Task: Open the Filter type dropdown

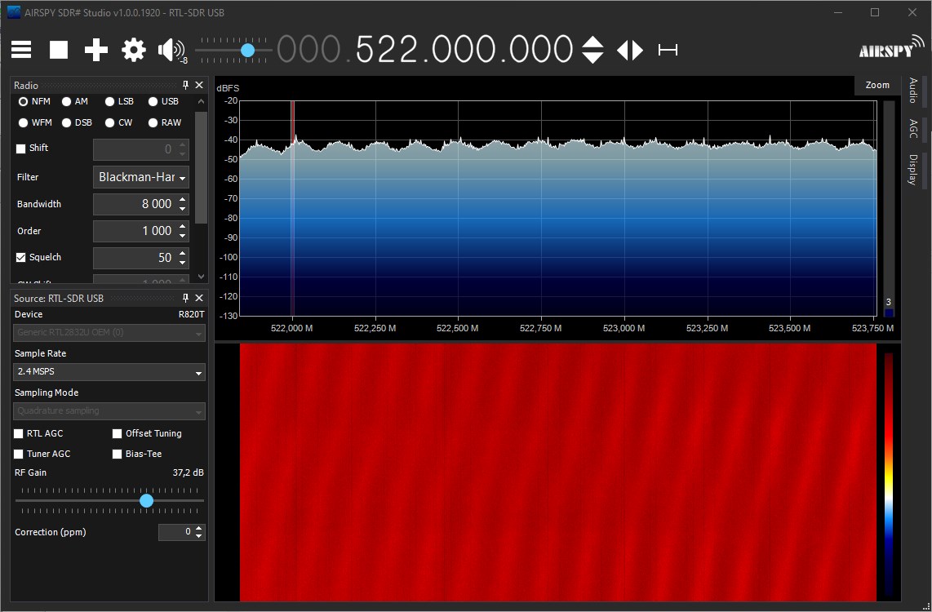Action: (142, 177)
